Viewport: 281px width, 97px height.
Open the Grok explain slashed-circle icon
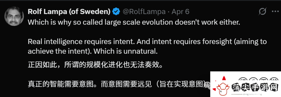[x=263, y=12]
